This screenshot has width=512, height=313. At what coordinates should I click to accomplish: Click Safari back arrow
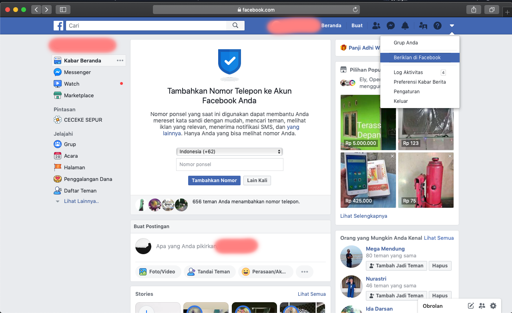tap(36, 10)
